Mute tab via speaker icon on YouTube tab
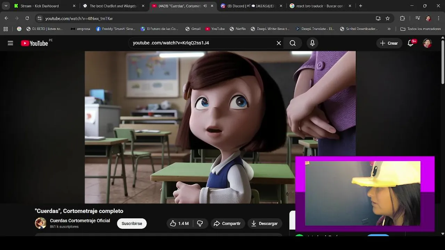The height and width of the screenshot is (250, 445). pyautogui.click(x=205, y=6)
